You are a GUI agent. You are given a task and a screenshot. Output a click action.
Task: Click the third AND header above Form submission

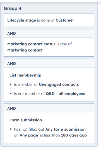(49, 108)
